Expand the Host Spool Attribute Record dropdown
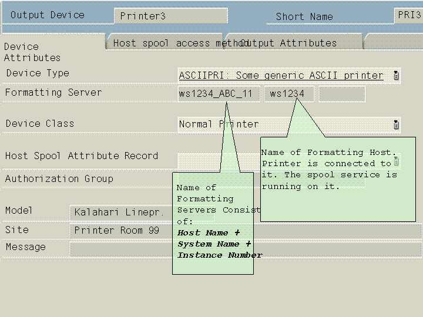423x317 pixels. [397, 160]
